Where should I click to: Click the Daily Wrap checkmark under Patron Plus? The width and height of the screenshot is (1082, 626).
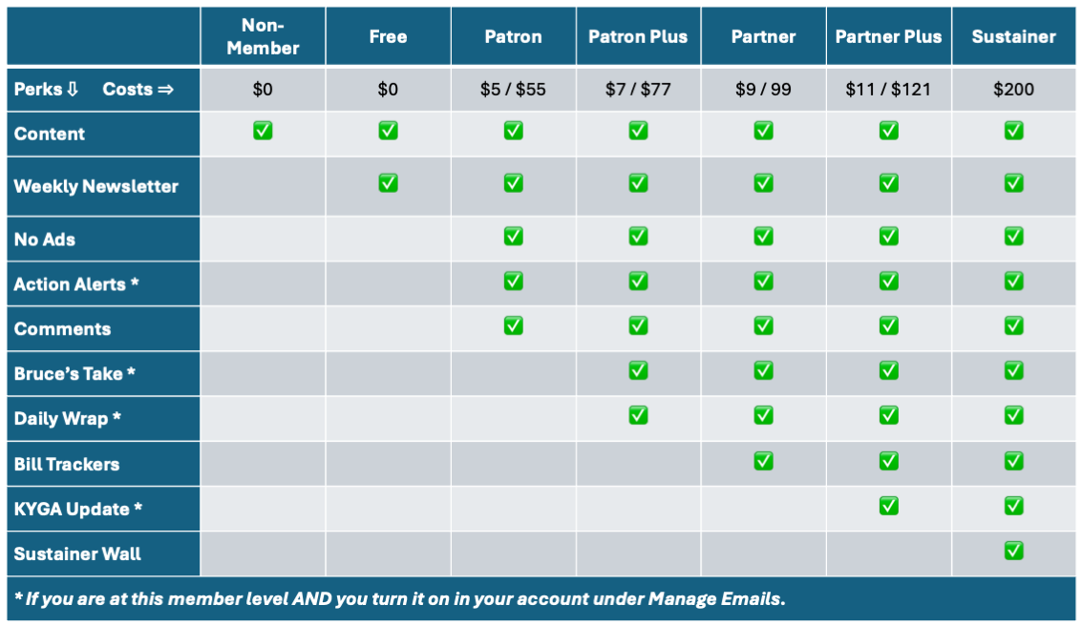[x=638, y=415]
